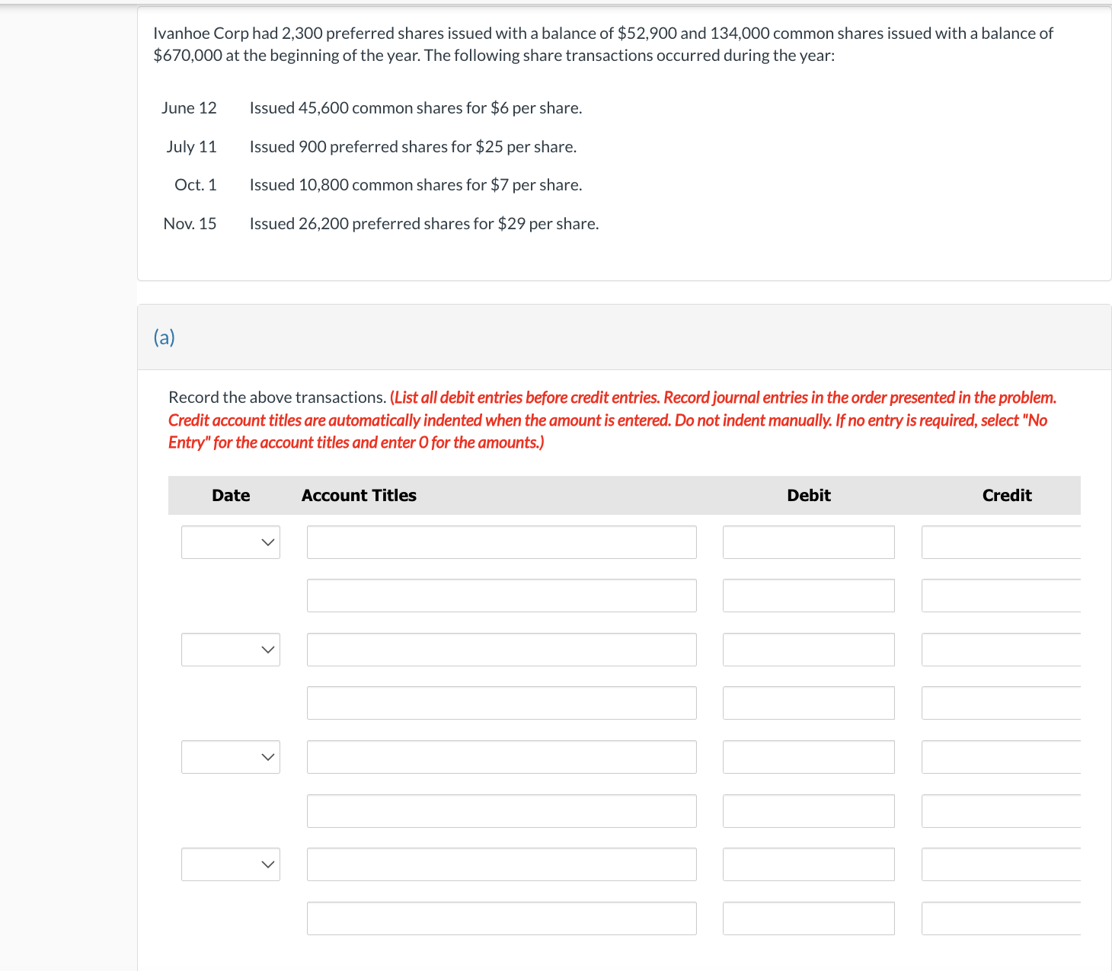Click the eighth row Credit input field
This screenshot has height=971, width=1112.
pos(1002,918)
